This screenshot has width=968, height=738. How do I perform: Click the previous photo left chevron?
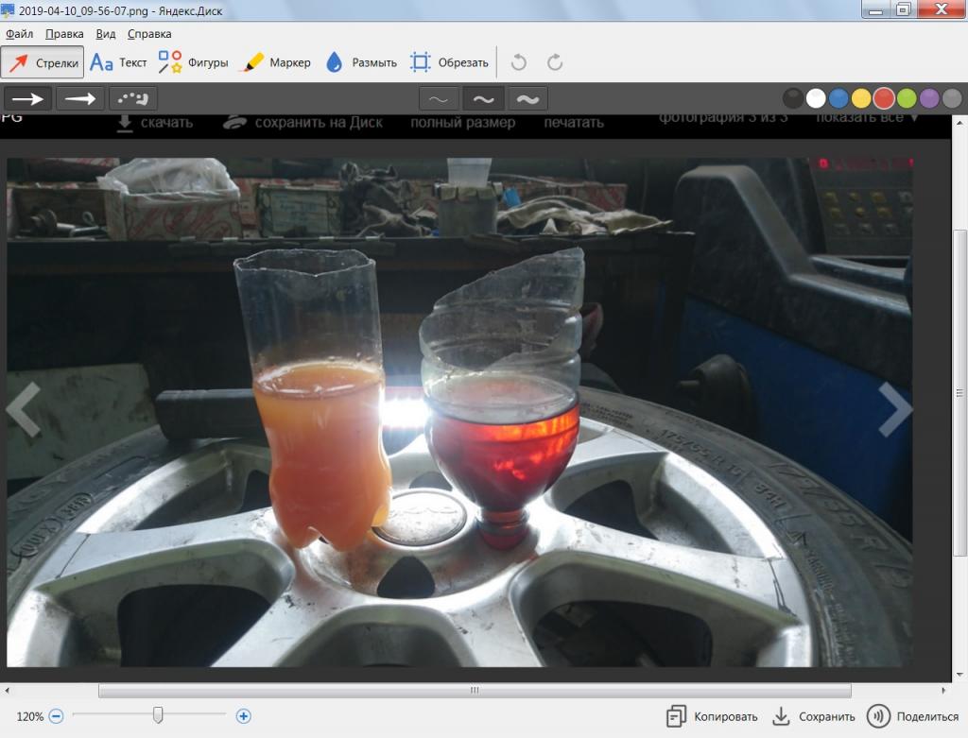click(24, 408)
